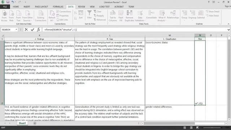The height and width of the screenshot is (130, 231).
Task: Expand the formula bar
Action: click(228, 30)
